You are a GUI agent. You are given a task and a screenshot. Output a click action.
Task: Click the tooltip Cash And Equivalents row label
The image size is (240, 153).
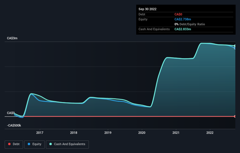[154, 29]
